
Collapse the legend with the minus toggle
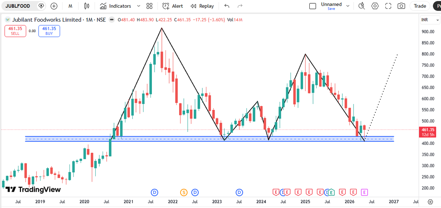click(x=112, y=20)
